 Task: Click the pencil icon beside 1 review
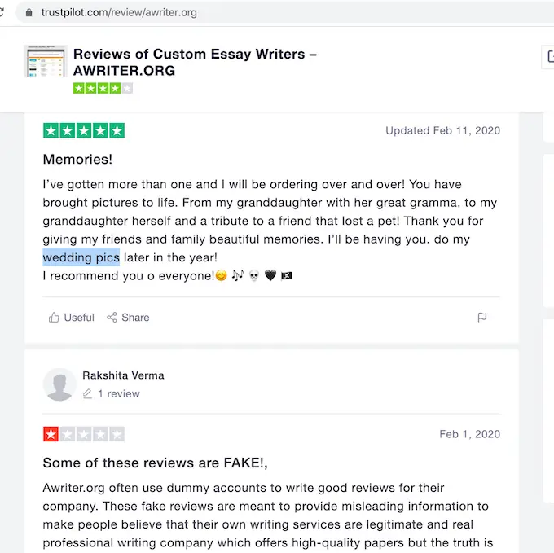[87, 394]
